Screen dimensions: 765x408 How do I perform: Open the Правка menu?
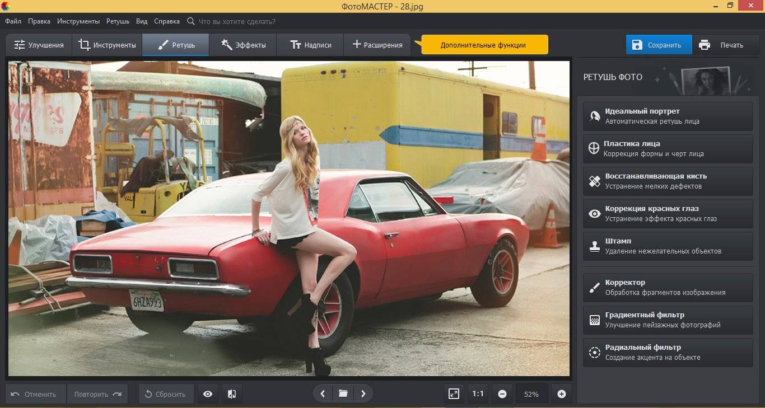coord(39,21)
